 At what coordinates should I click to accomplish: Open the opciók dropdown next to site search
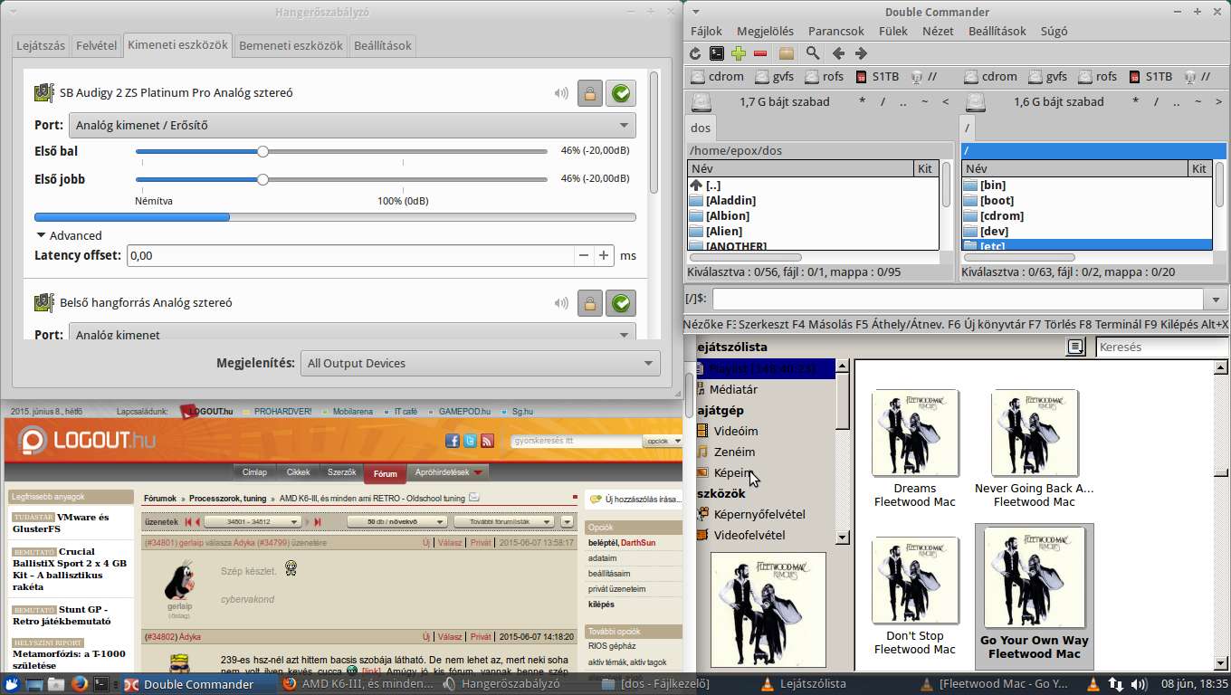coord(663,441)
